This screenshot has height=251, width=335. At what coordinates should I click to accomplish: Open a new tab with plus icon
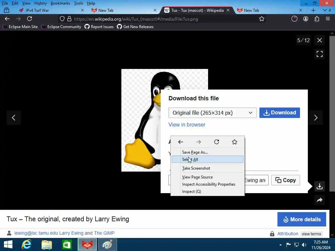313,10
